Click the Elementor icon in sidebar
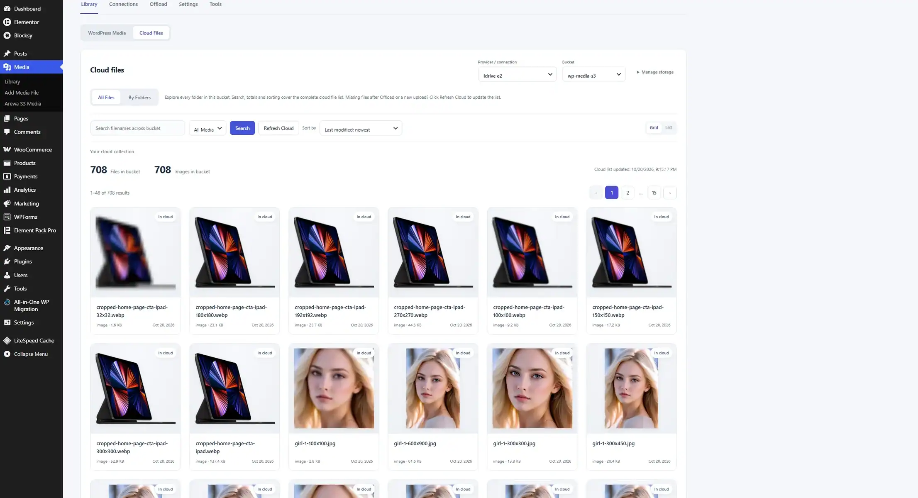 7,22
